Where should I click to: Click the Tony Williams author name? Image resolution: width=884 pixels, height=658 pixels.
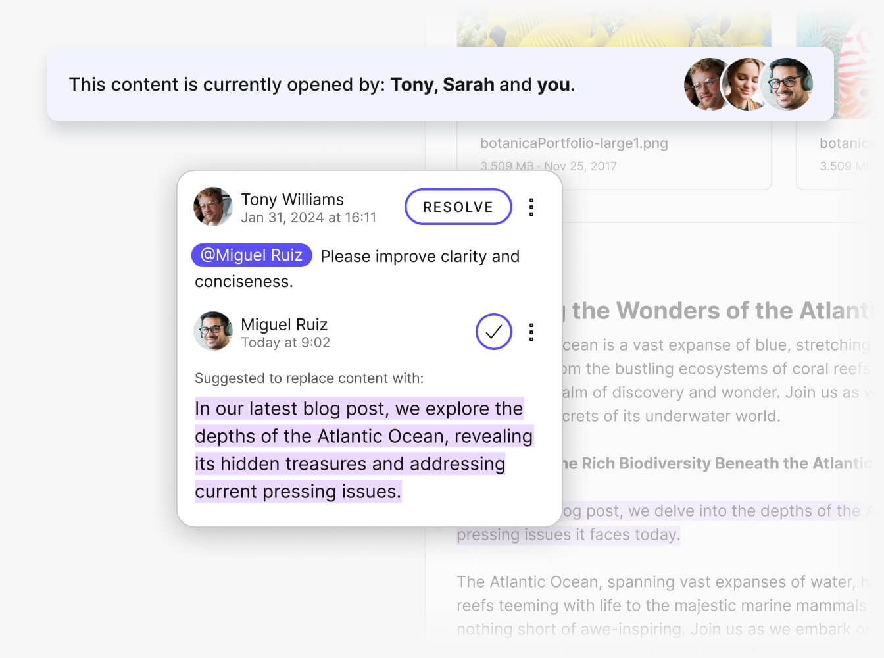tap(292, 199)
